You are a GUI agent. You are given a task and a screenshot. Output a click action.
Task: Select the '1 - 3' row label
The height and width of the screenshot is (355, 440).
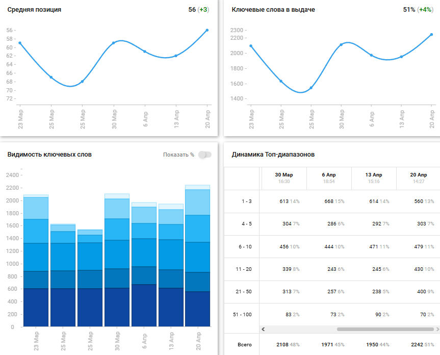[x=247, y=201]
